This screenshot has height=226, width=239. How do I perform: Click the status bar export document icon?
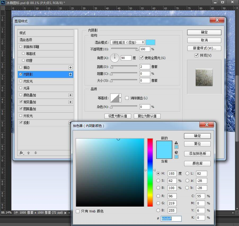[16, 212]
